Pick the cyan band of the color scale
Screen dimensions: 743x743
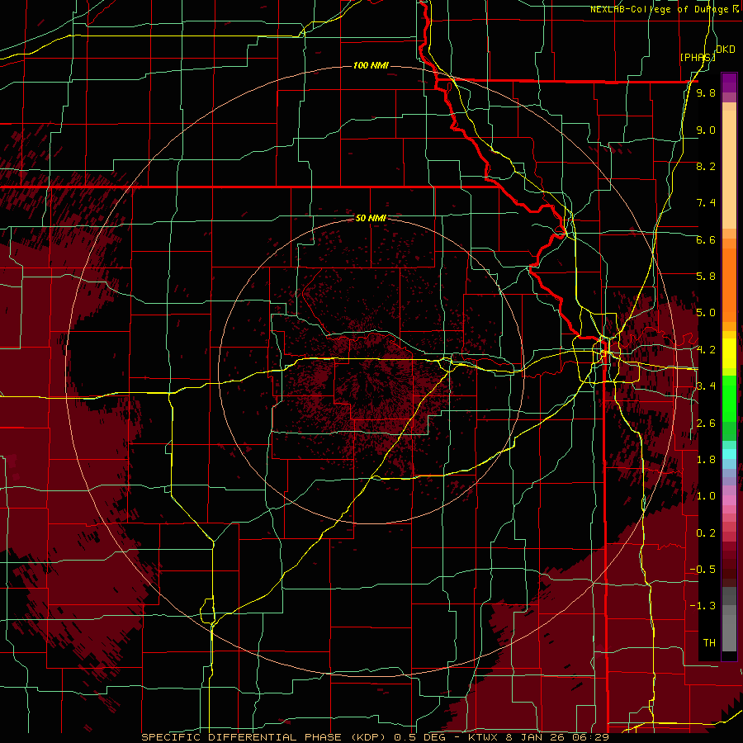point(729,454)
